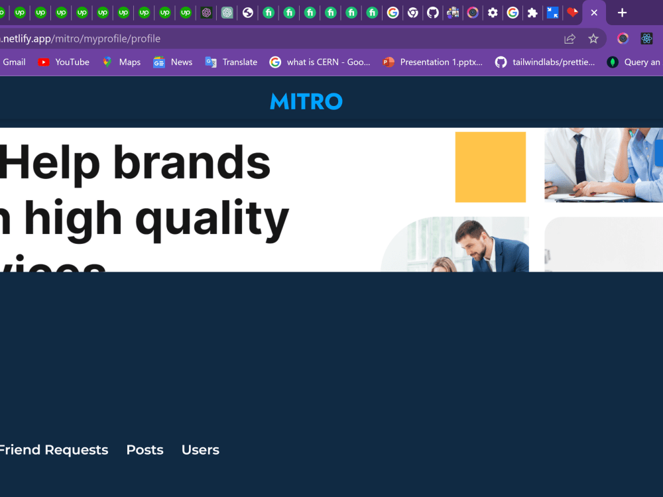Click the Google Translate bookmark icon
The width and height of the screenshot is (663, 497).
[211, 62]
